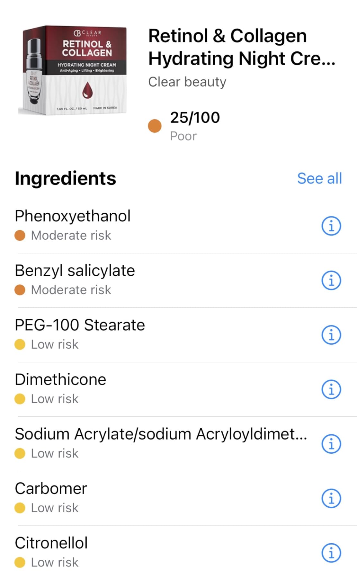View Carbomer details via info icon
The image size is (357, 578).
331,499
